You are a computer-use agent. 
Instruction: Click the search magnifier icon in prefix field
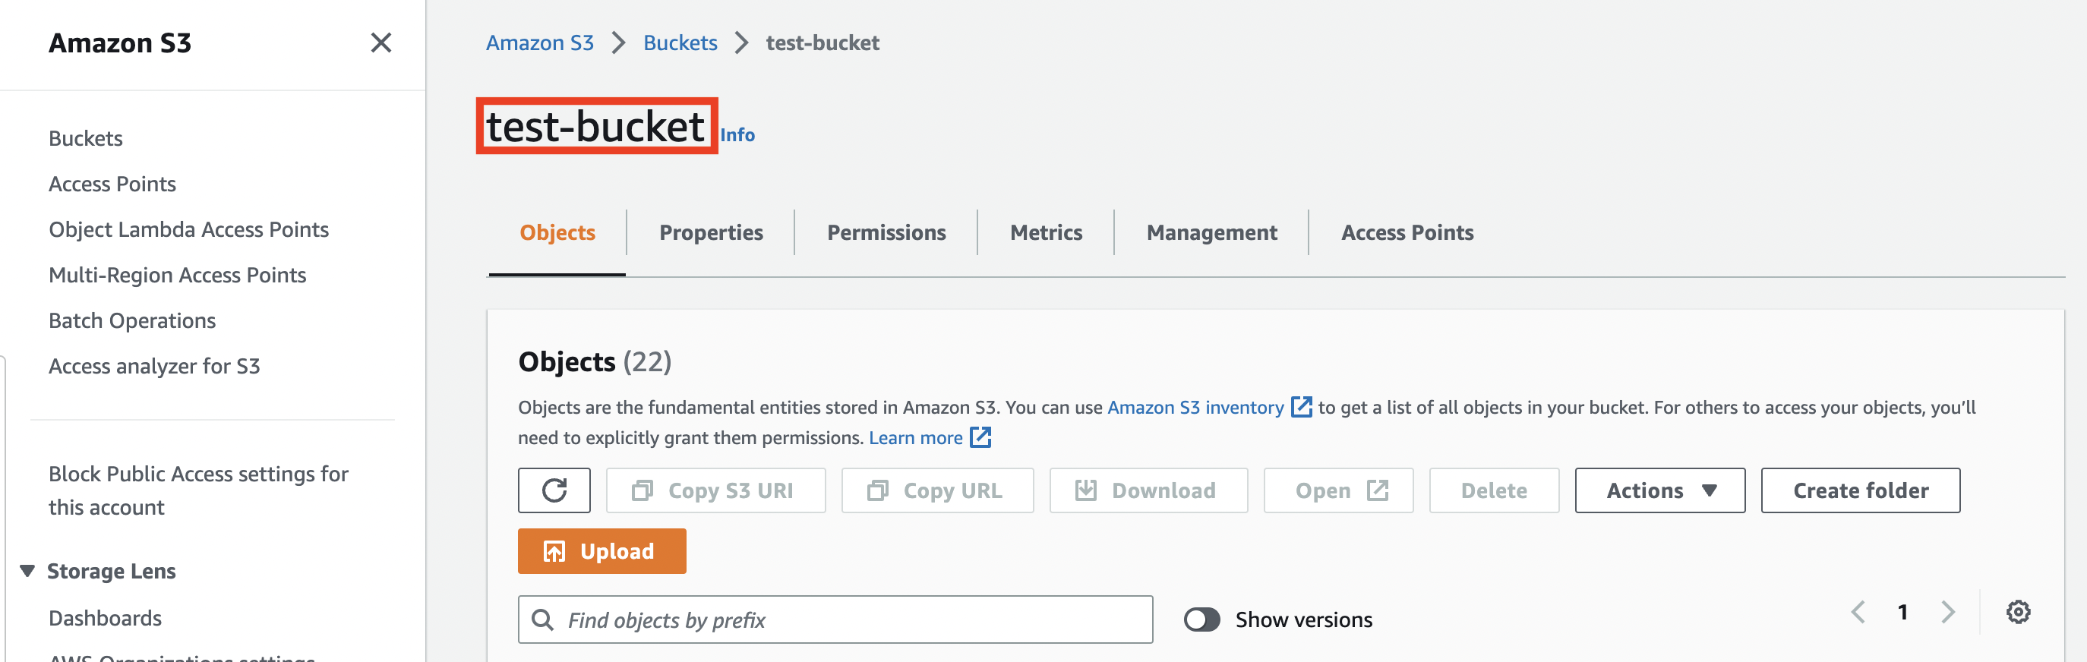542,619
